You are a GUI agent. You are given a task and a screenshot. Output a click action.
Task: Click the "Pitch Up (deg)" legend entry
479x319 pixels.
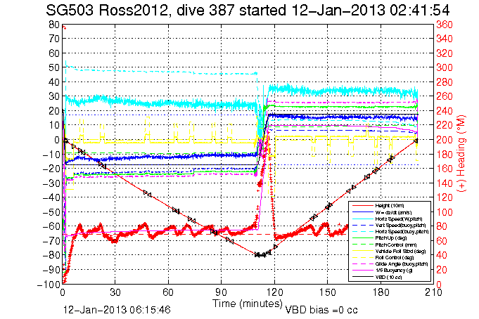pos(390,238)
